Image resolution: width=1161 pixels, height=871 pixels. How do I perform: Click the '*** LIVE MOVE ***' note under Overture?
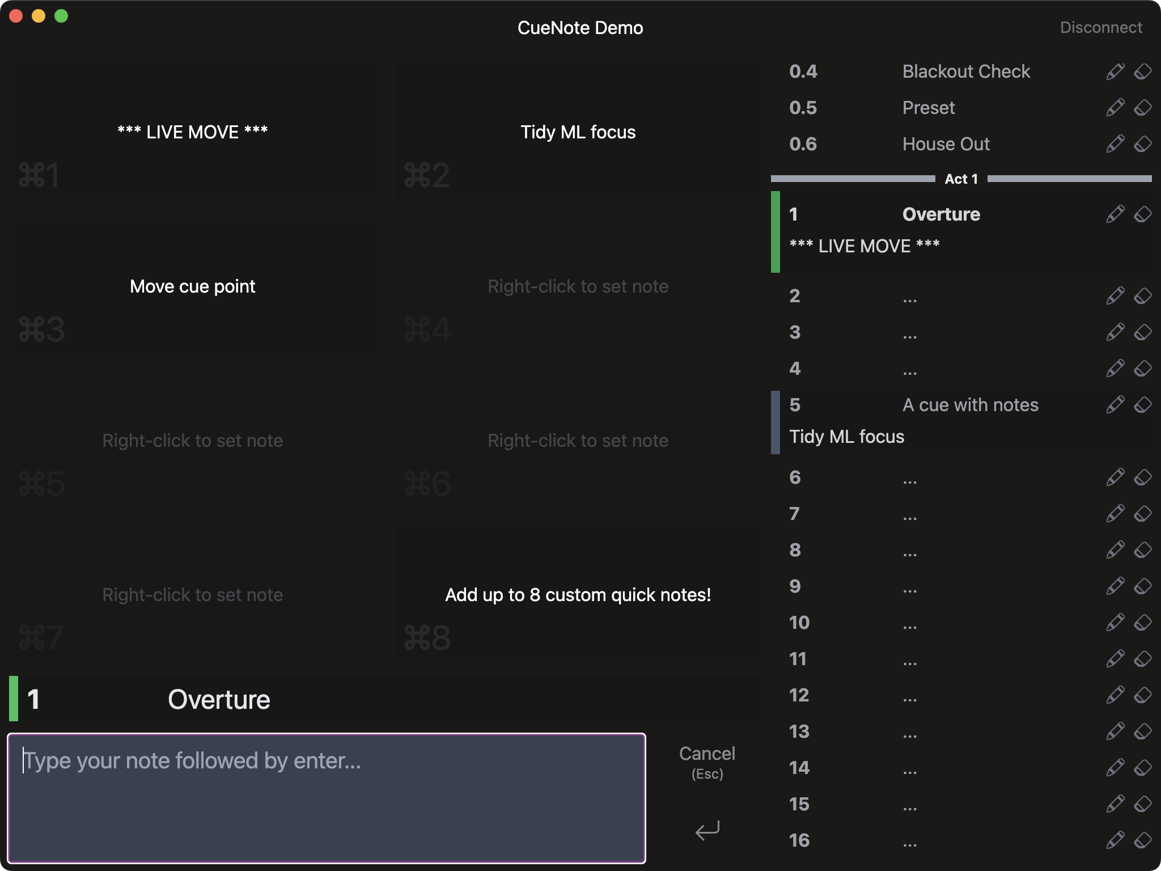click(865, 246)
